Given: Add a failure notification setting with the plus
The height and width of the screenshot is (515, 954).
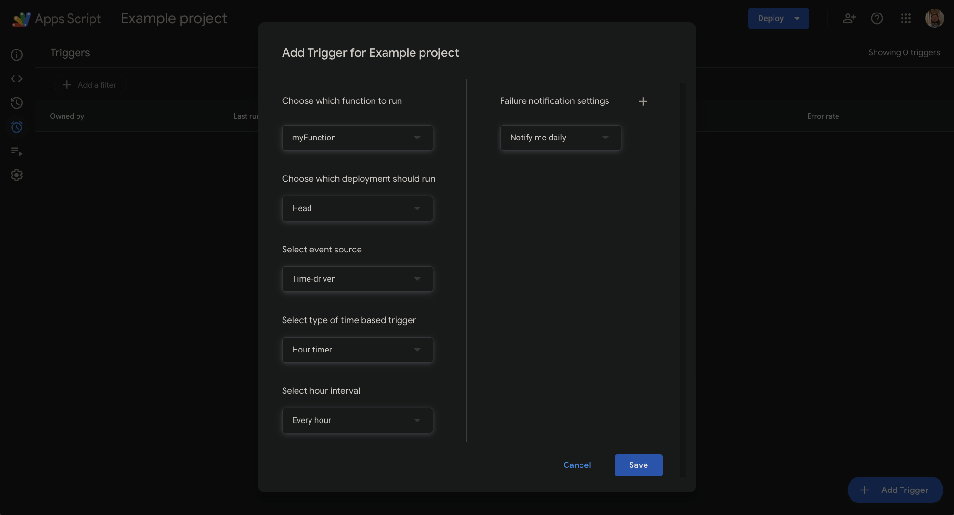Looking at the screenshot, I should tap(643, 101).
